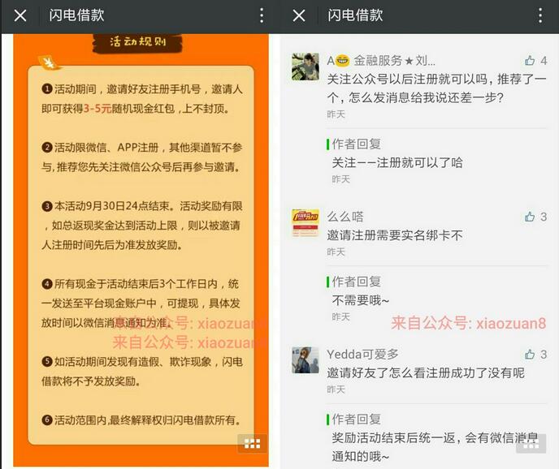Open avatar of commenter 金融服务★刘
The height and width of the screenshot is (469, 559).
pyautogui.click(x=305, y=67)
